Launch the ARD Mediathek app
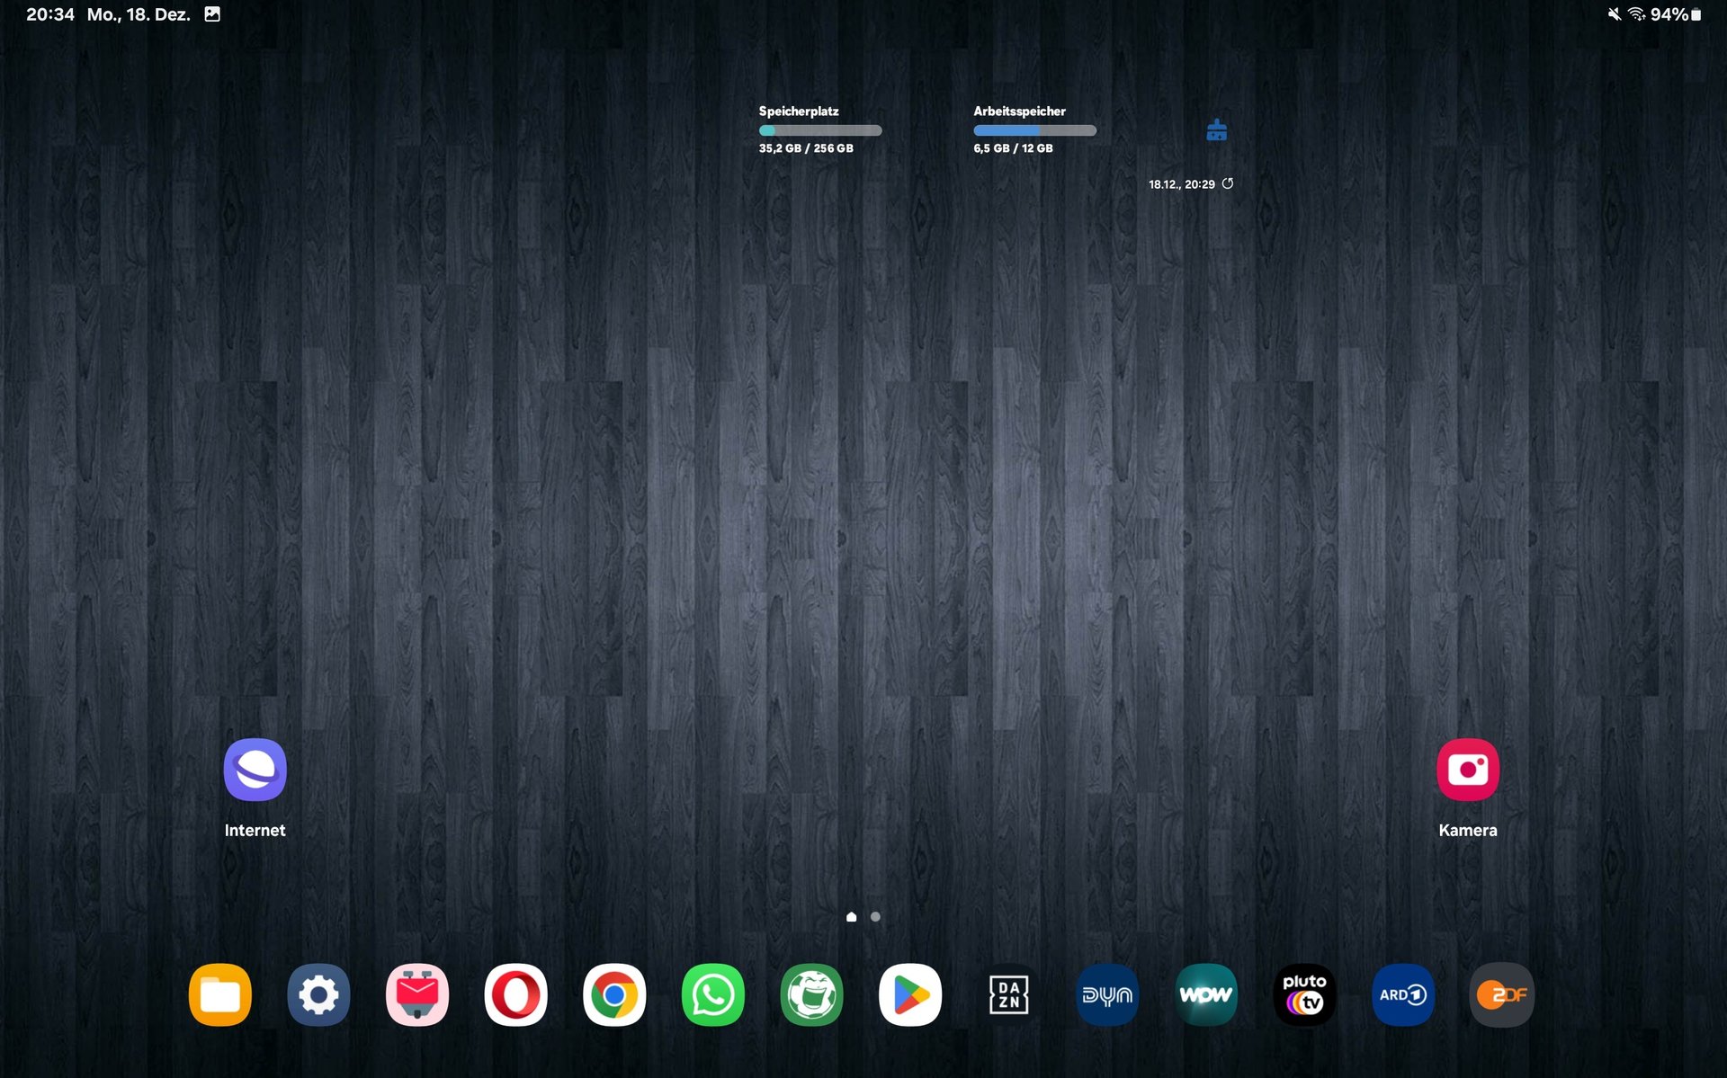The height and width of the screenshot is (1078, 1727). pyautogui.click(x=1402, y=994)
